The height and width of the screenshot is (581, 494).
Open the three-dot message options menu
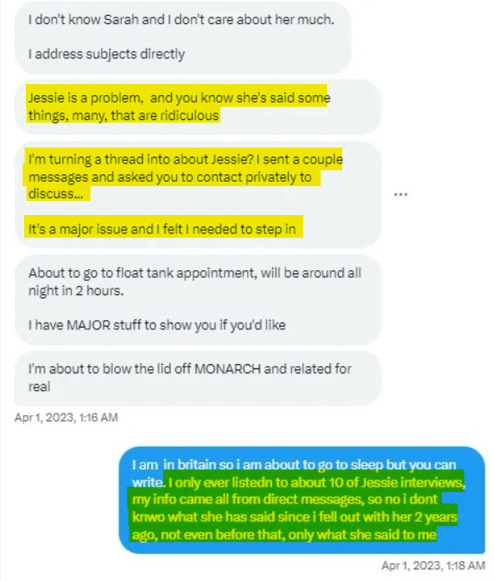coord(401,194)
